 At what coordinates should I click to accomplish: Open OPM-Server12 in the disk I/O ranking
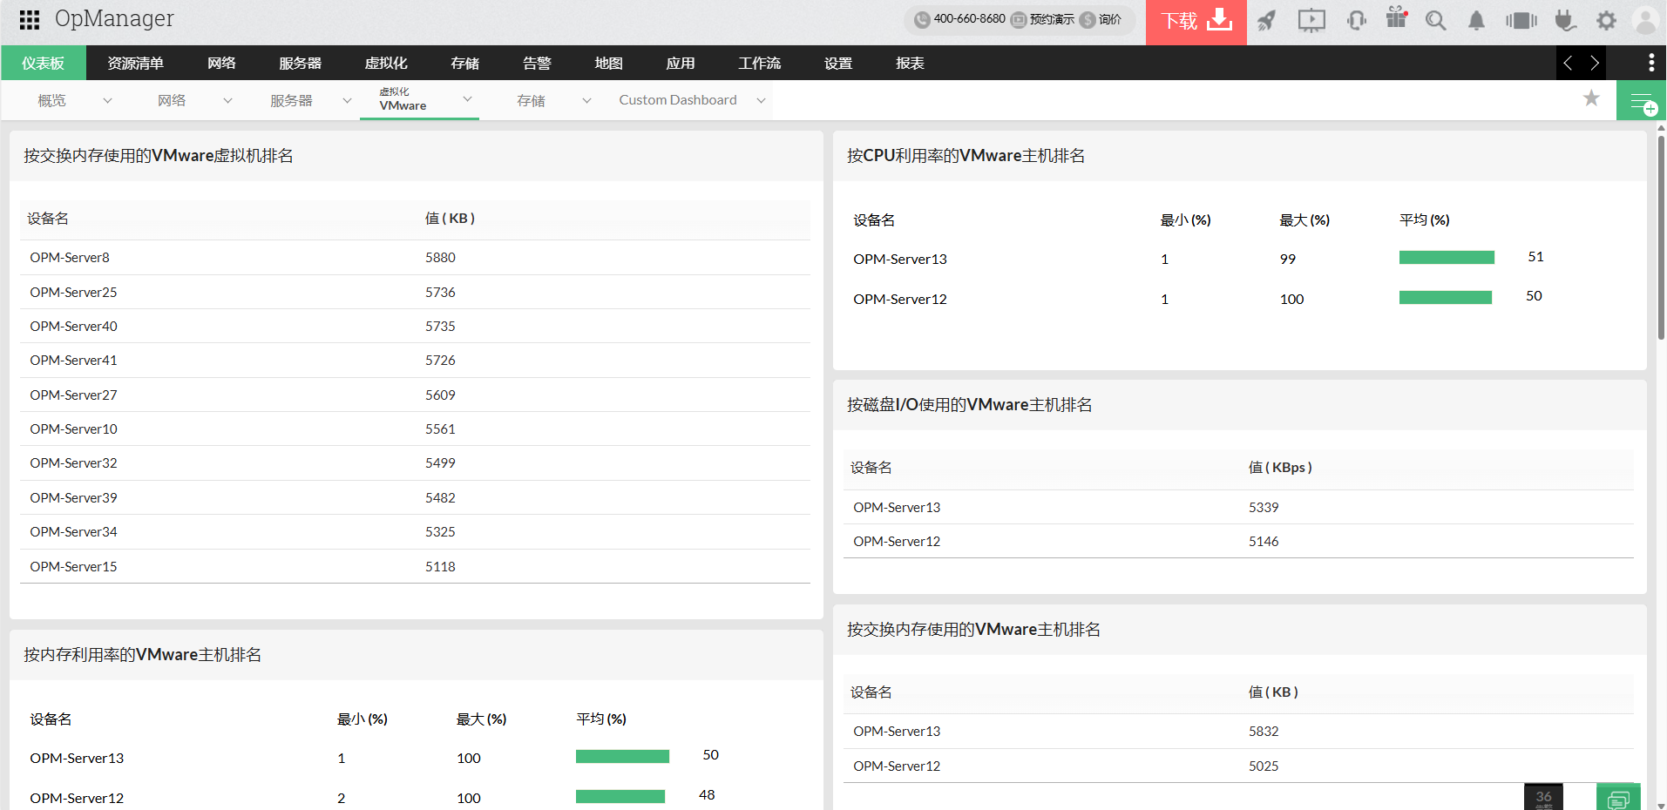point(897,542)
